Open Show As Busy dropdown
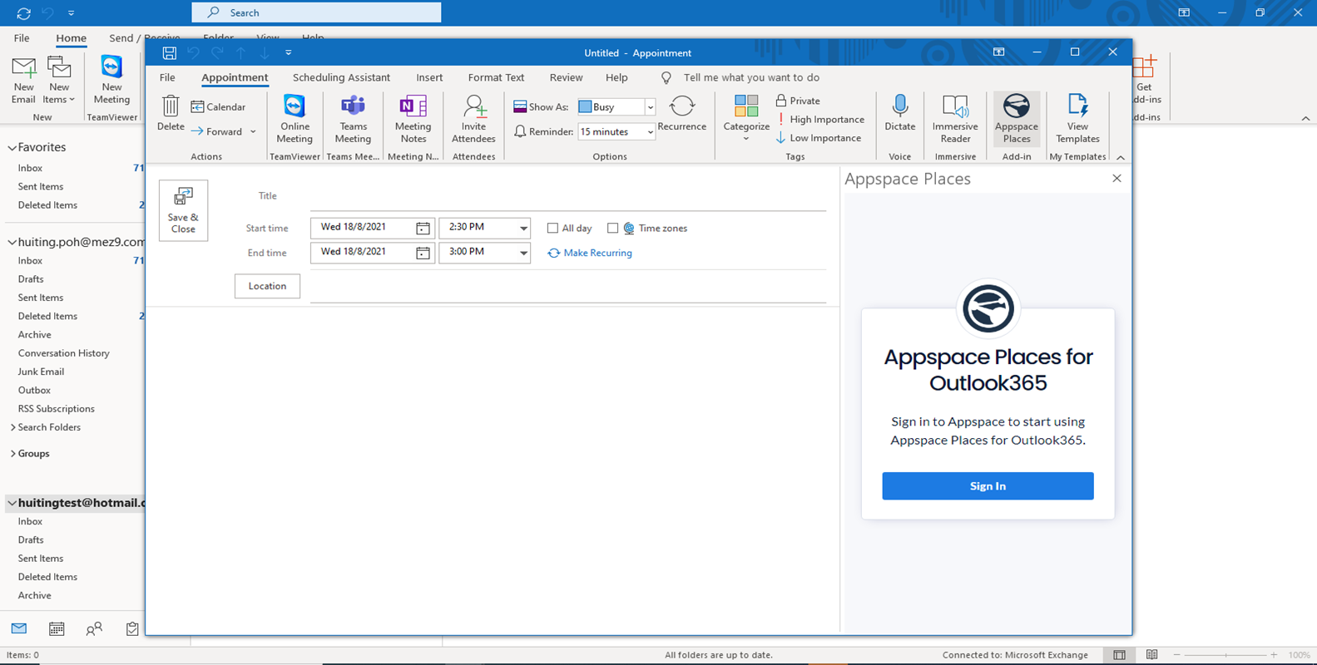This screenshot has width=1317, height=665. pos(650,107)
